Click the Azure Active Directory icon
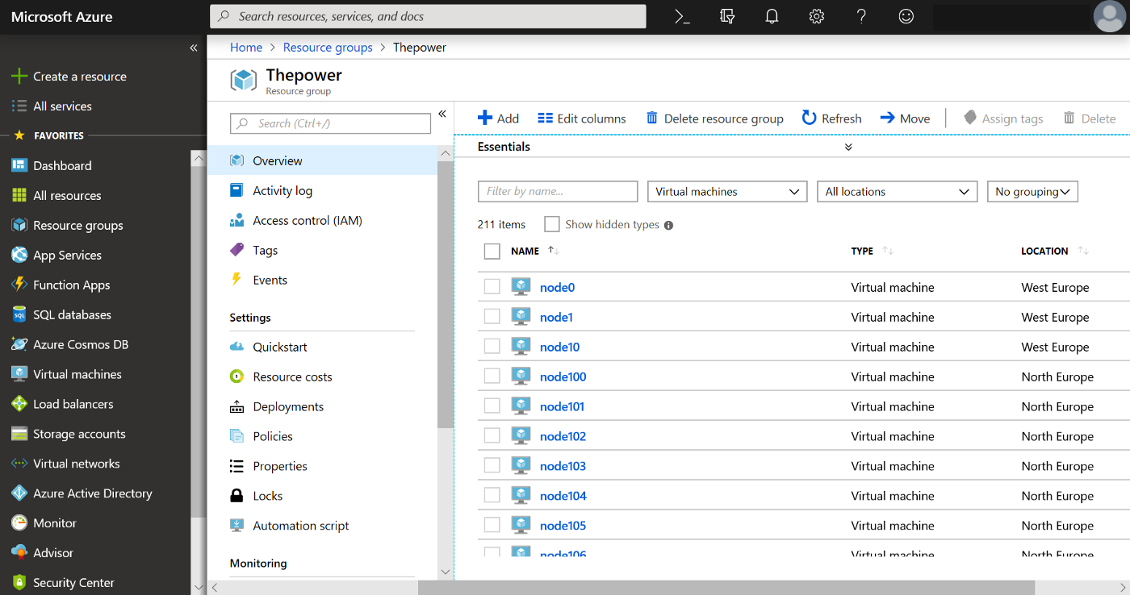The height and width of the screenshot is (595, 1130). [19, 493]
